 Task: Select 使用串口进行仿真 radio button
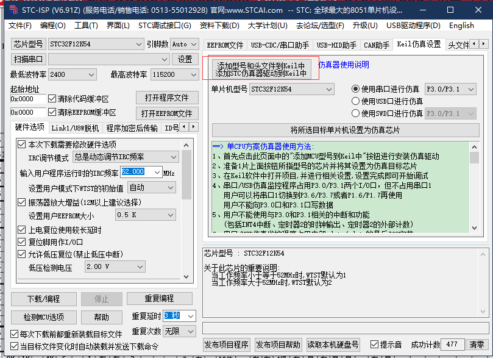tap(355, 89)
